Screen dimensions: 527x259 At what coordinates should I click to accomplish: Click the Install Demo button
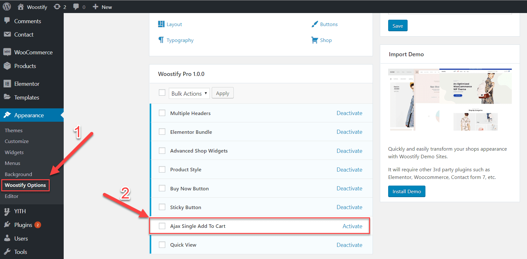coord(407,191)
